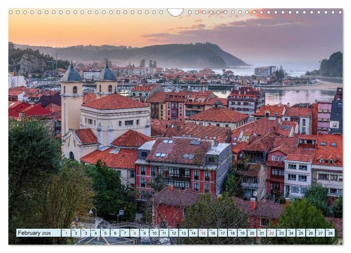The image size is (351, 253).
Task: Pick date 26 in the calendar row
Action: pyautogui.click(x=310, y=233)
